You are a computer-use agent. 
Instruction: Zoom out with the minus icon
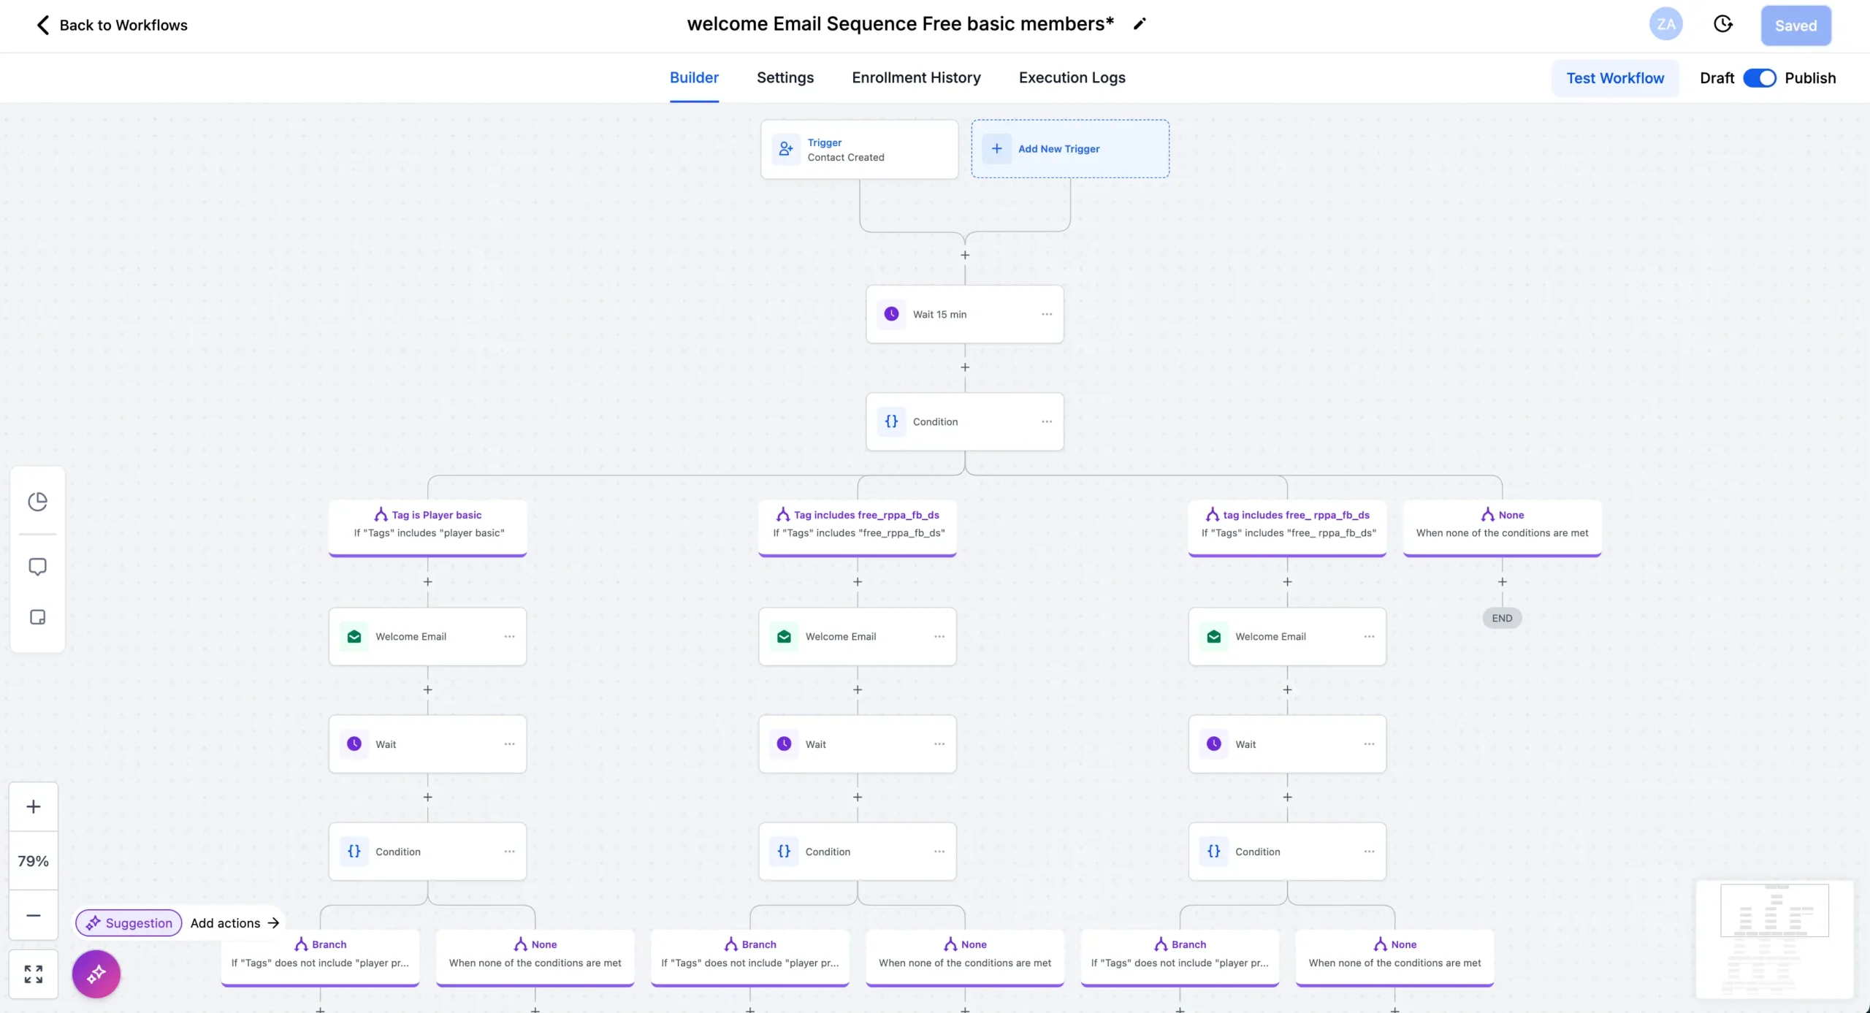pos(34,915)
